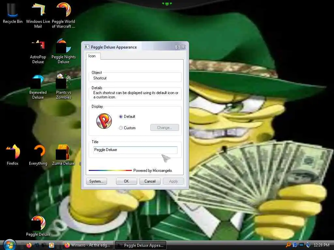Click into the Title text field
Viewport: 334px width, 250px height.
coord(135,150)
